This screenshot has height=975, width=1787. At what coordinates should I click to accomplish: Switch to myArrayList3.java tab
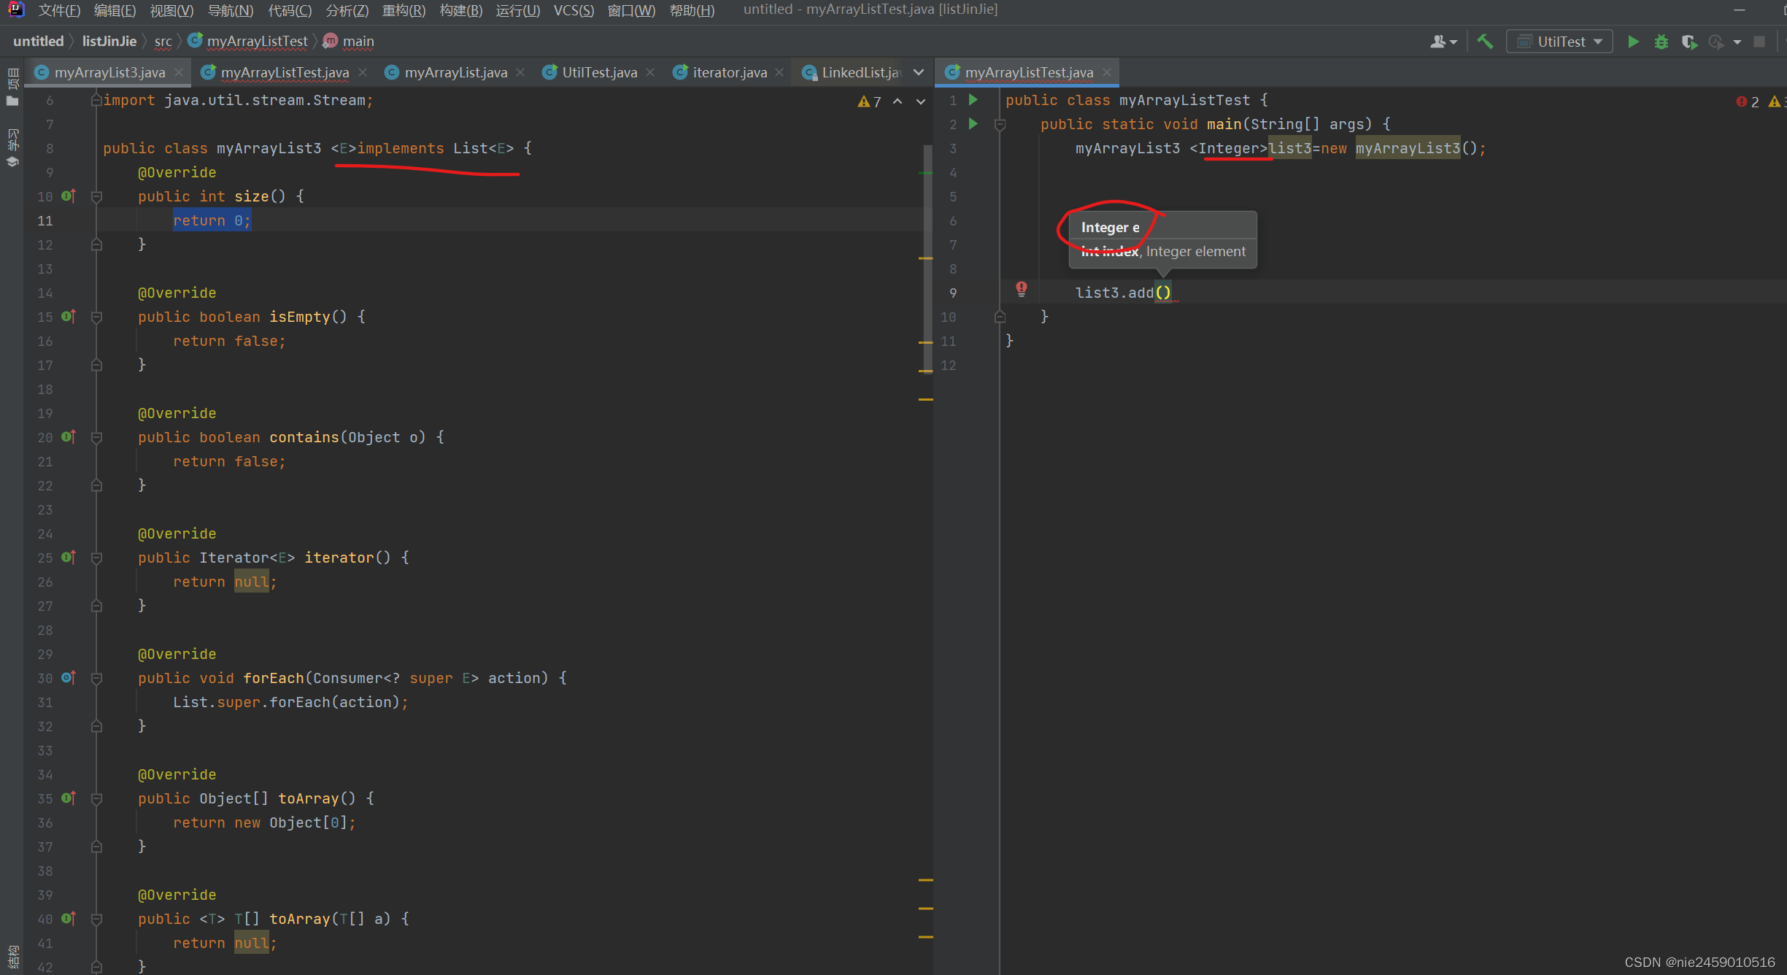coord(109,72)
